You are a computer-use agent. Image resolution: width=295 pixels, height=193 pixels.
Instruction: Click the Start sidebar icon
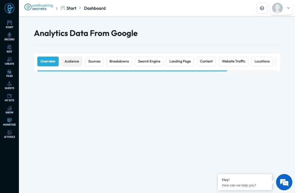click(x=9, y=24)
